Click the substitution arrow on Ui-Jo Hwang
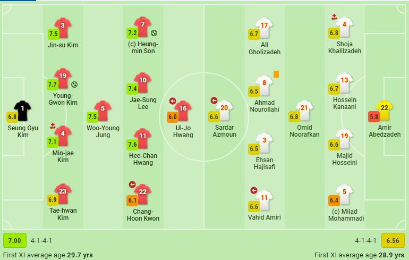Image resolution: width=409 pixels, height=260 pixels. (172, 101)
